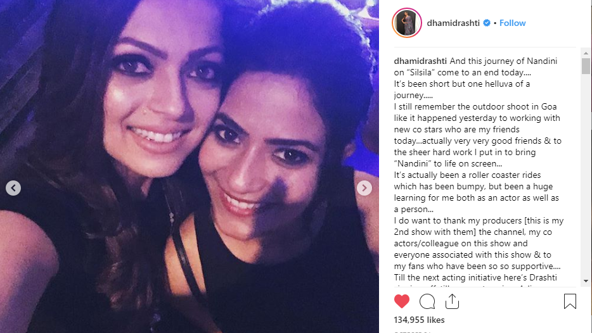
Task: Click the caption scrollbar up arrow
Action: coord(586,53)
